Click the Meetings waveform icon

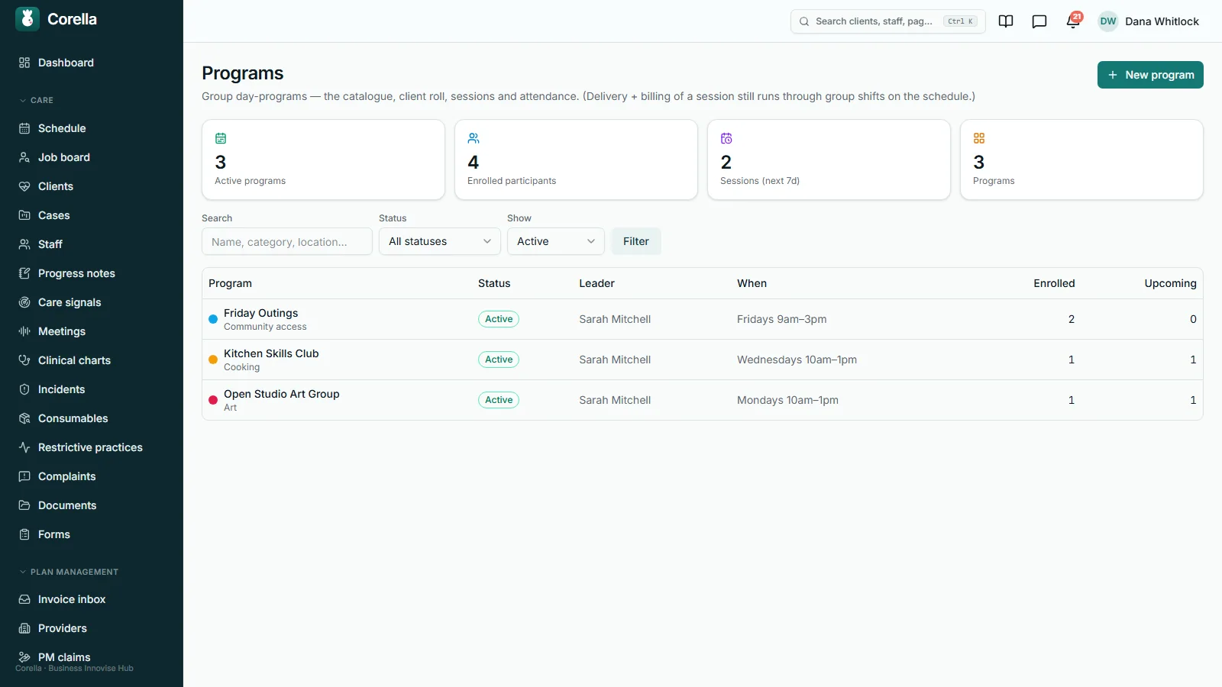tap(24, 331)
